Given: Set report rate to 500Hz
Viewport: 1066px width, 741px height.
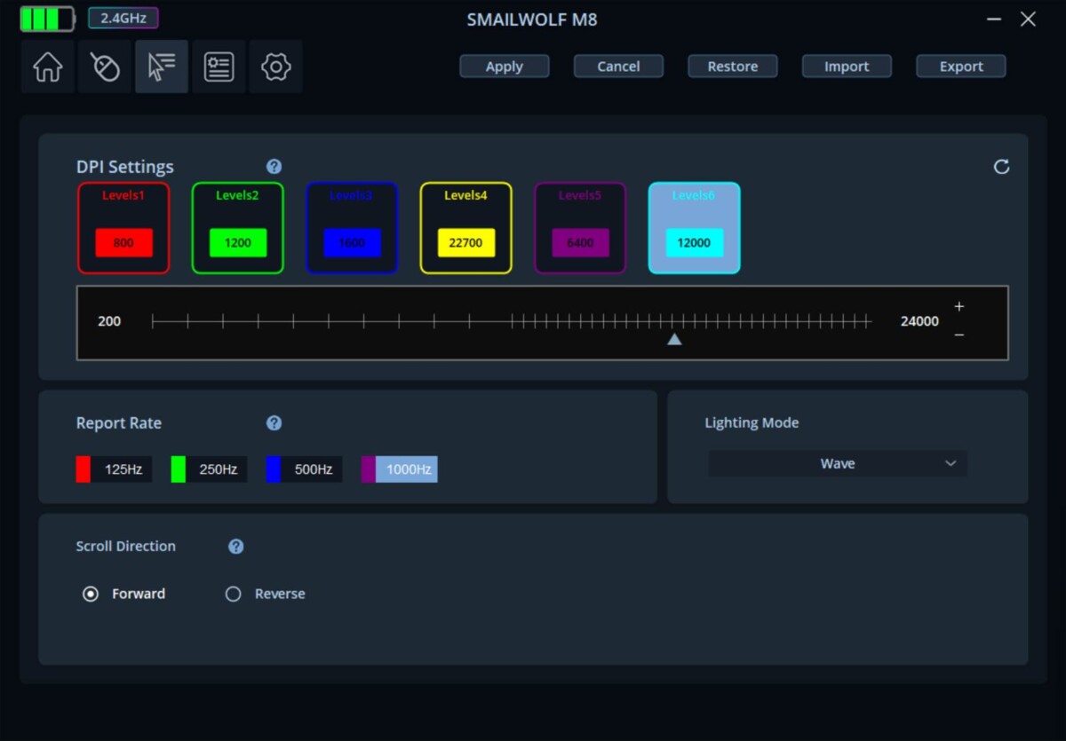Looking at the screenshot, I should [x=304, y=469].
